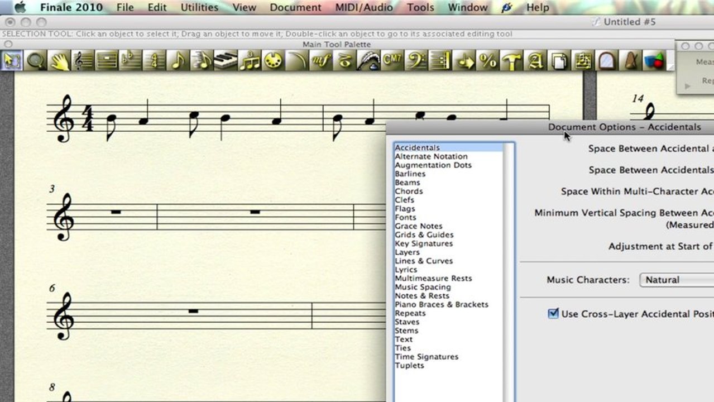Viewport: 714px width, 402px height.
Task: Open the script menu icon before Help
Action: (x=507, y=7)
